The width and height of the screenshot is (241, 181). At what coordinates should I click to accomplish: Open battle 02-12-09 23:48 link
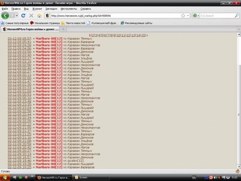click(20, 101)
